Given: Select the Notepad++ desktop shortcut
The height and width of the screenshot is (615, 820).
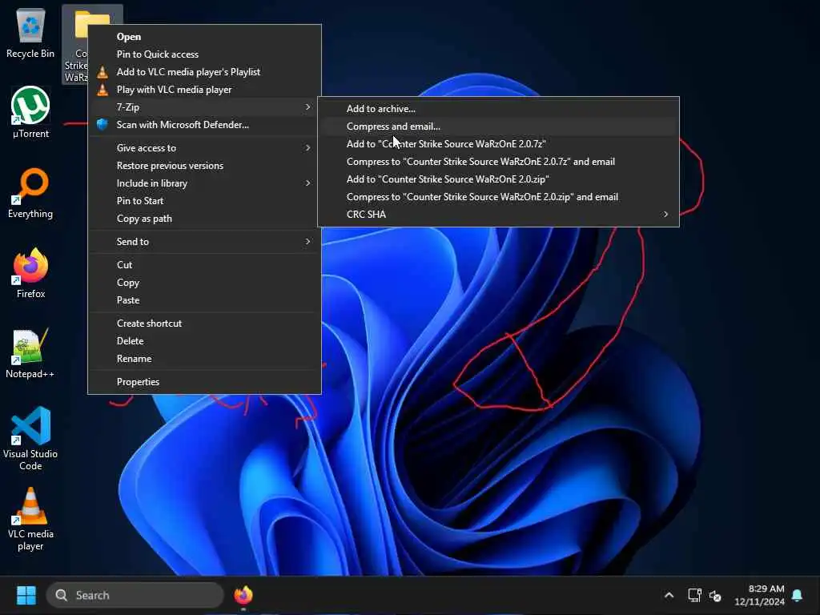Looking at the screenshot, I should [30, 353].
